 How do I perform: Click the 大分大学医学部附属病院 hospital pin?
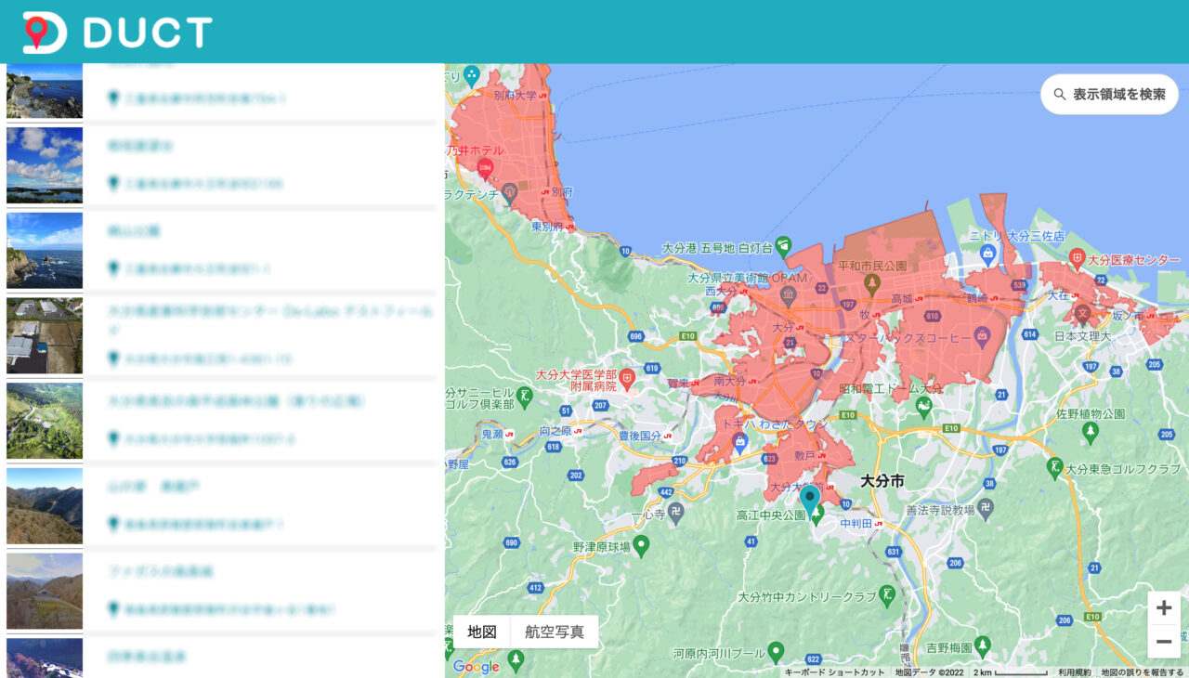pyautogui.click(x=627, y=377)
